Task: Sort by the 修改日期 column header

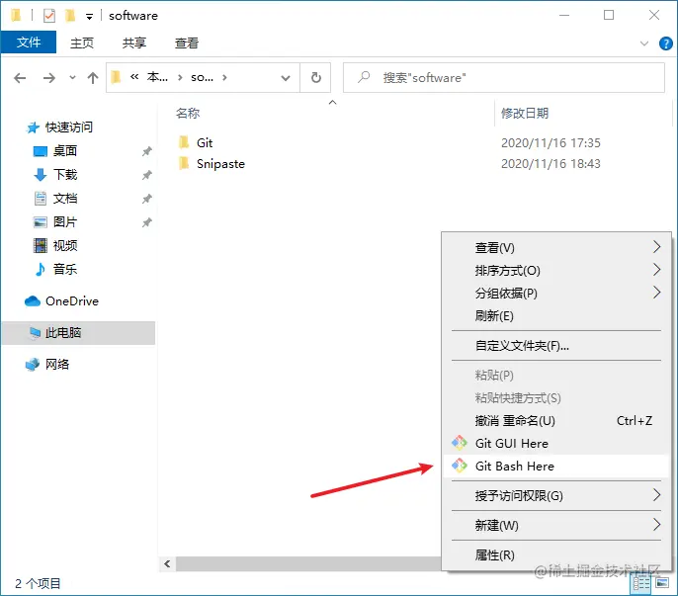Action: click(525, 114)
